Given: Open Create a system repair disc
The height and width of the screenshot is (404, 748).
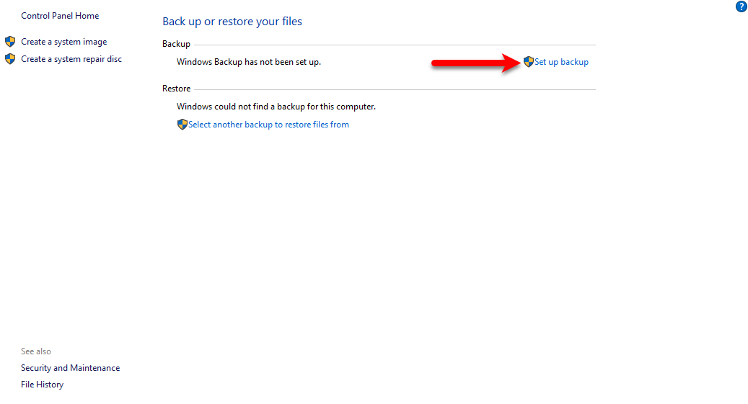Looking at the screenshot, I should coord(71,59).
